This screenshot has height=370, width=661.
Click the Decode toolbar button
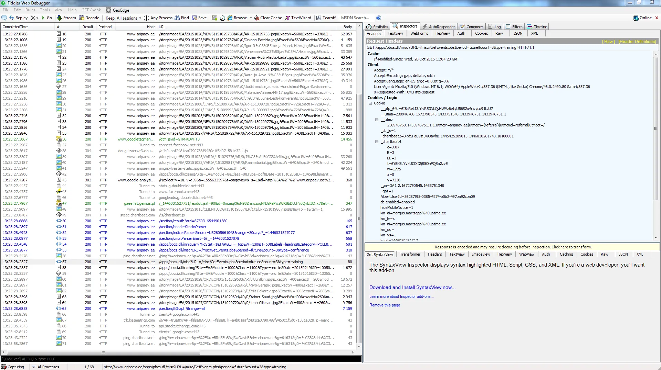[x=89, y=18]
